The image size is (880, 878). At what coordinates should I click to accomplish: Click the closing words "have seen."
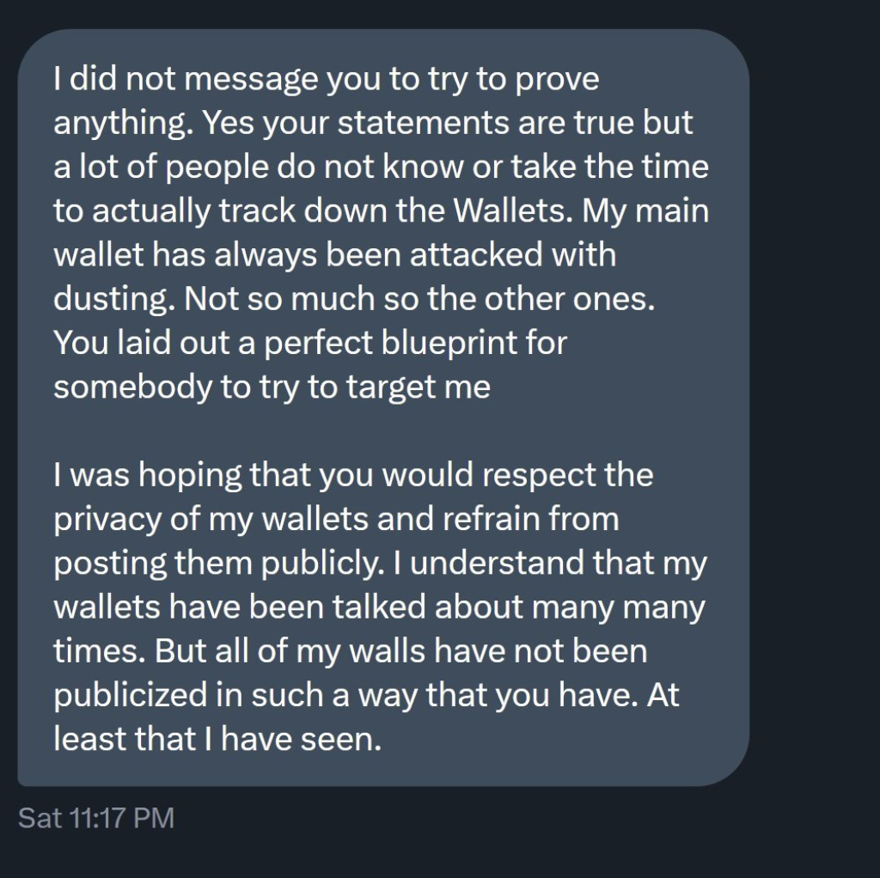pyautogui.click(x=302, y=740)
